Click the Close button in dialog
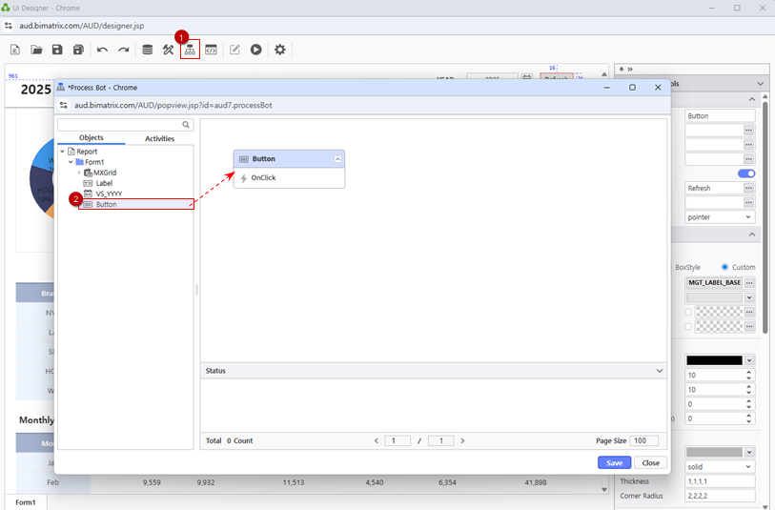Screen dimensions: 775x510 point(650,462)
